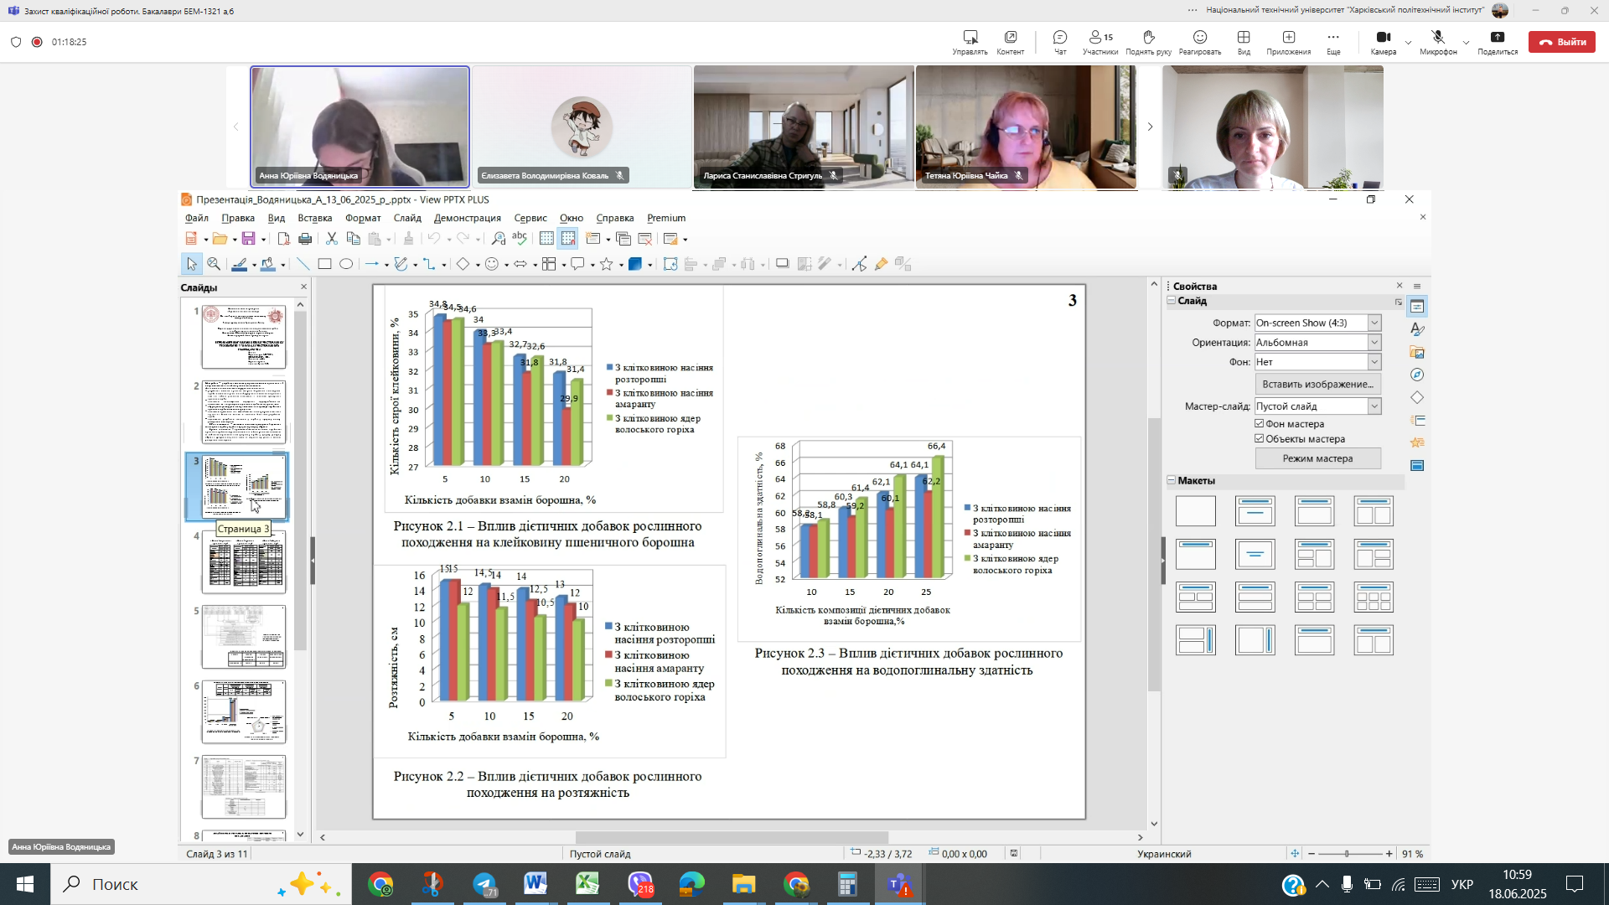Click the Режим мастера button
Screen dimensions: 1609x905
click(1317, 458)
